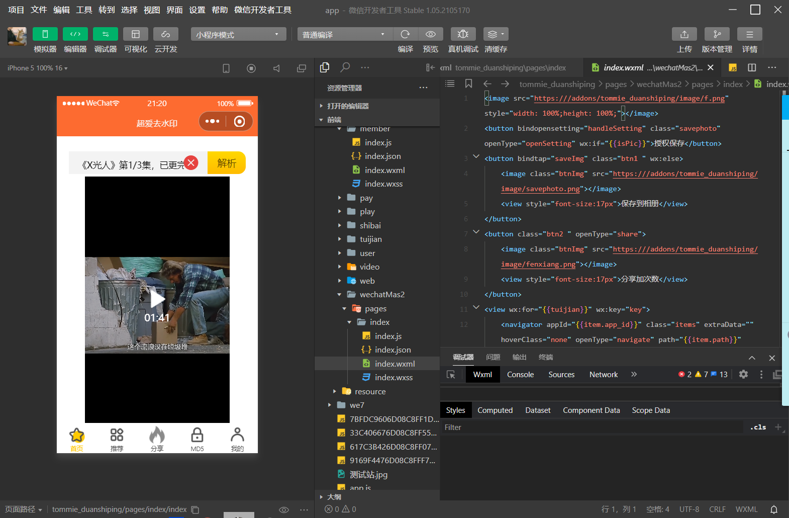Expand the video folder in tree
The image size is (789, 518).
tap(369, 267)
